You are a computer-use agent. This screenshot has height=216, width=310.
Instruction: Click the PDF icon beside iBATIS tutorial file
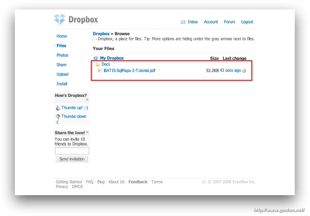(100, 70)
